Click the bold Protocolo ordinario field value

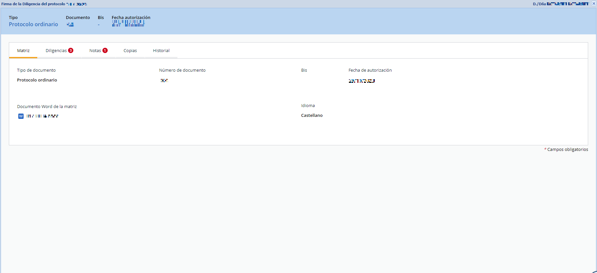point(37,80)
